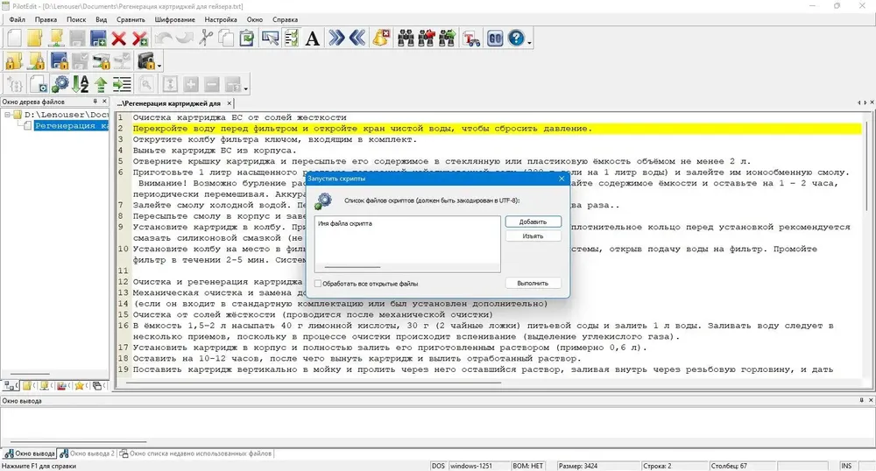Open the Правка menu
The height and width of the screenshot is (471, 876).
(x=46, y=19)
